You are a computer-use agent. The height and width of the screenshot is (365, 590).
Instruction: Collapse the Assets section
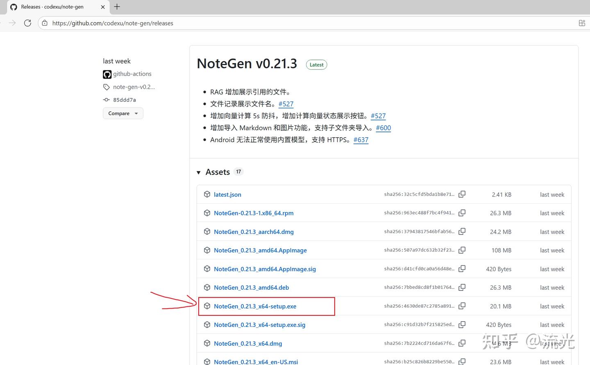click(199, 172)
